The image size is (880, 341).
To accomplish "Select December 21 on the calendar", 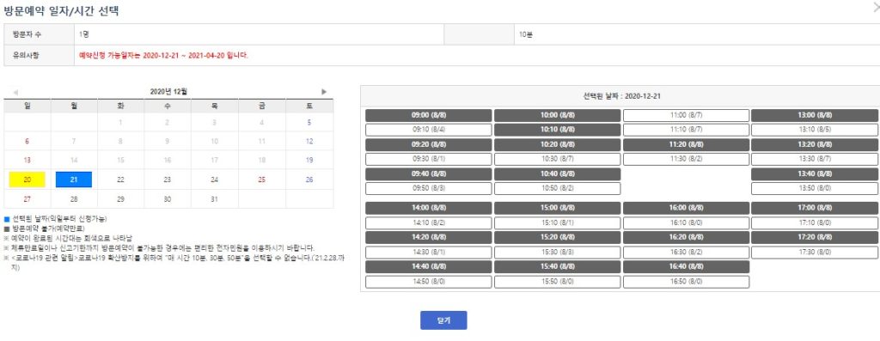I will point(74,180).
